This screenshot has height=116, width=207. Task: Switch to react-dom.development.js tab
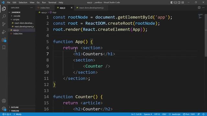[x=91, y=8]
